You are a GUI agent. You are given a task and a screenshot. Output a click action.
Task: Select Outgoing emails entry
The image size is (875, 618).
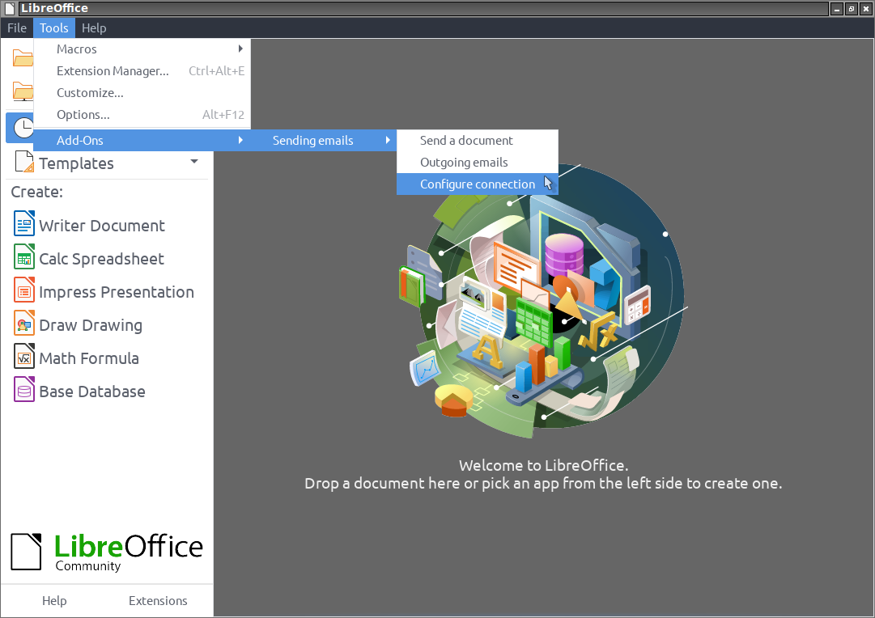(477, 163)
